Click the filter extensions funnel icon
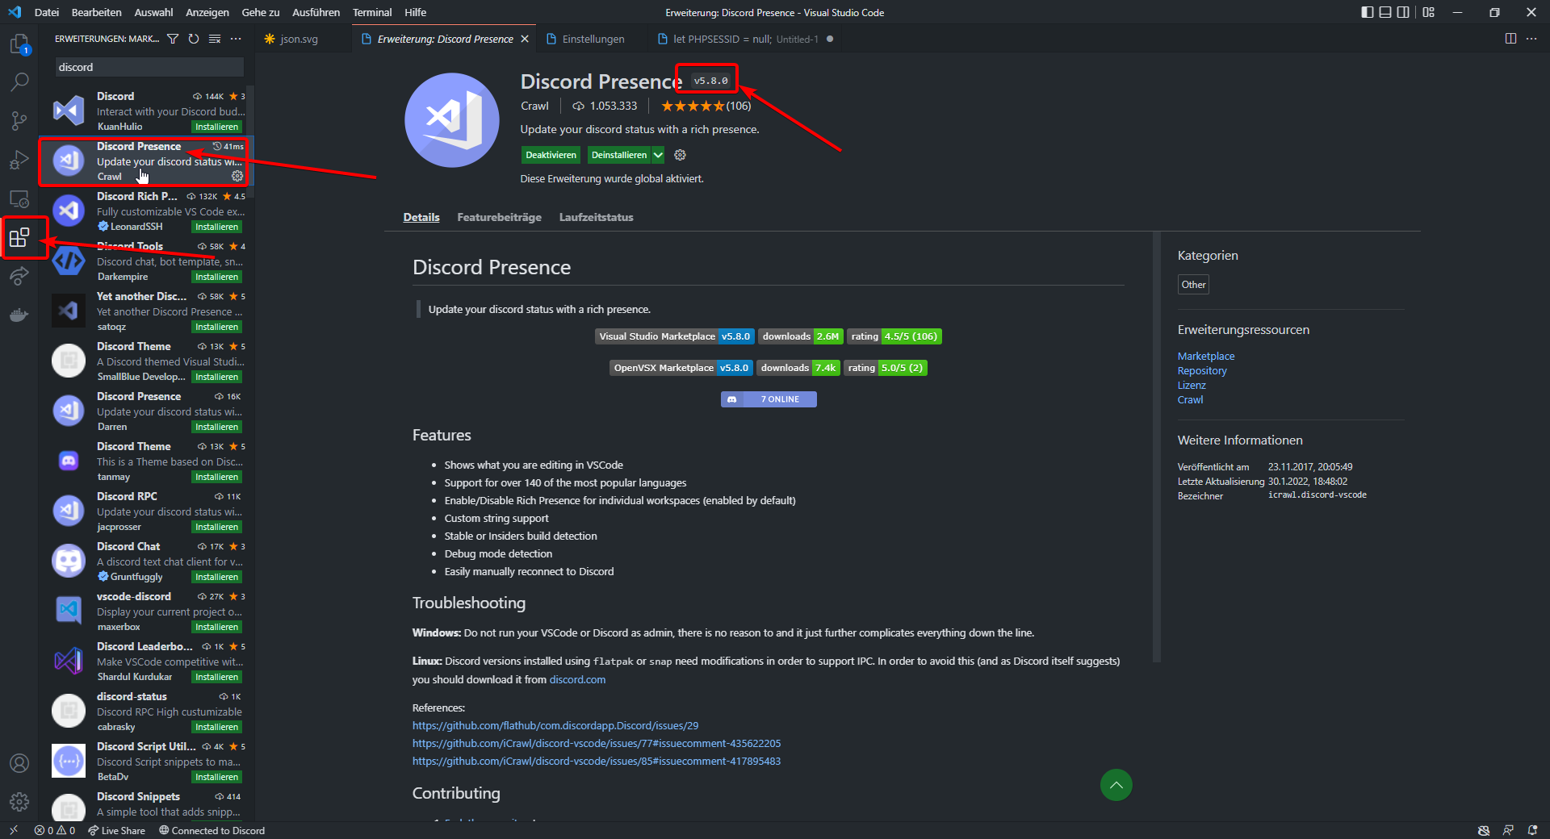 coord(173,39)
